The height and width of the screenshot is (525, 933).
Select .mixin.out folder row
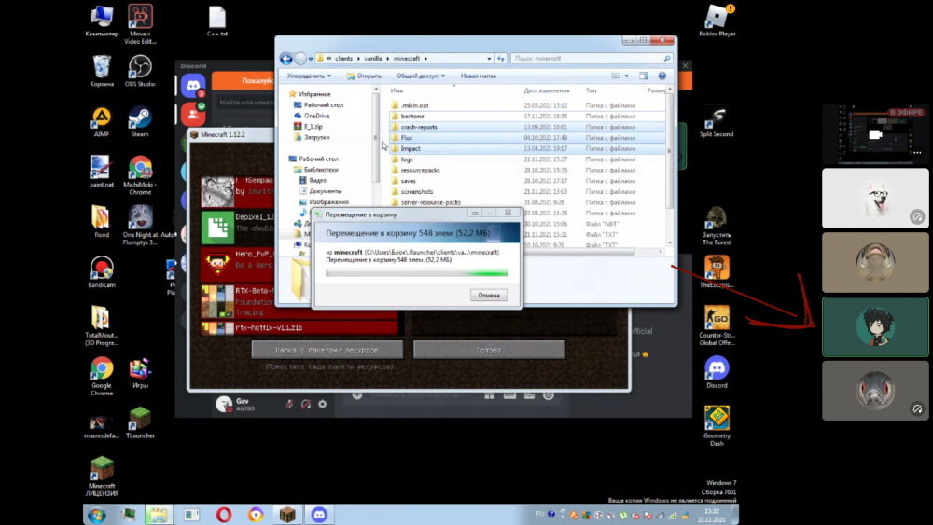pyautogui.click(x=527, y=105)
